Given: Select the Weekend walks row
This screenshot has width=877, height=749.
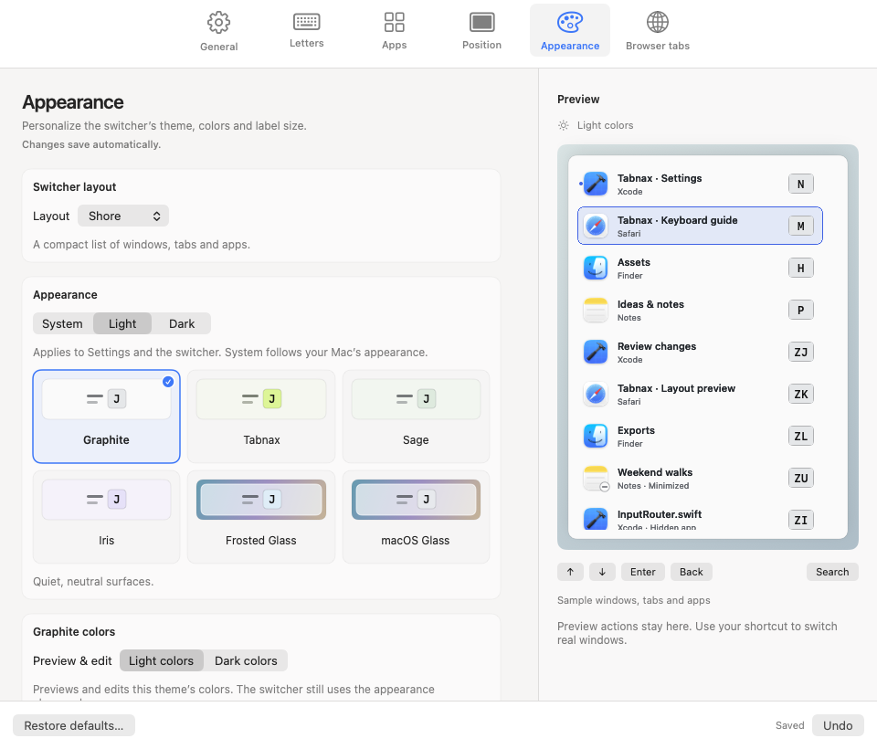Looking at the screenshot, I should click(701, 478).
